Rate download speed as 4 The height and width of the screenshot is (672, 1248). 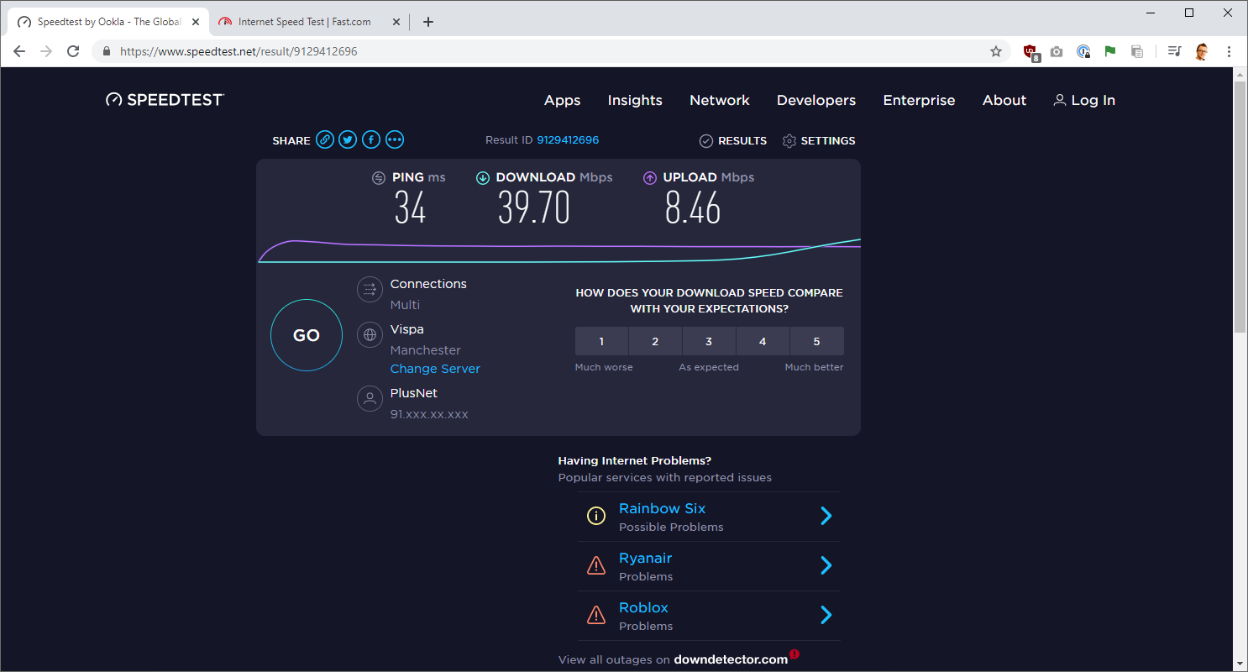tap(763, 341)
